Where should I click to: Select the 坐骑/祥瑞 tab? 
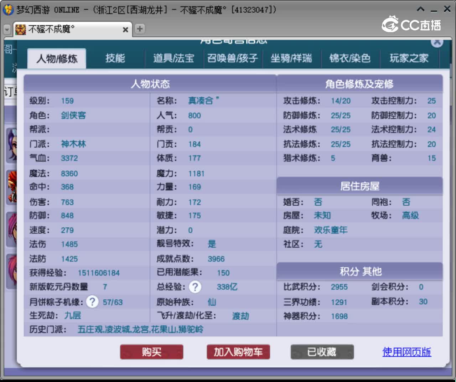click(291, 58)
